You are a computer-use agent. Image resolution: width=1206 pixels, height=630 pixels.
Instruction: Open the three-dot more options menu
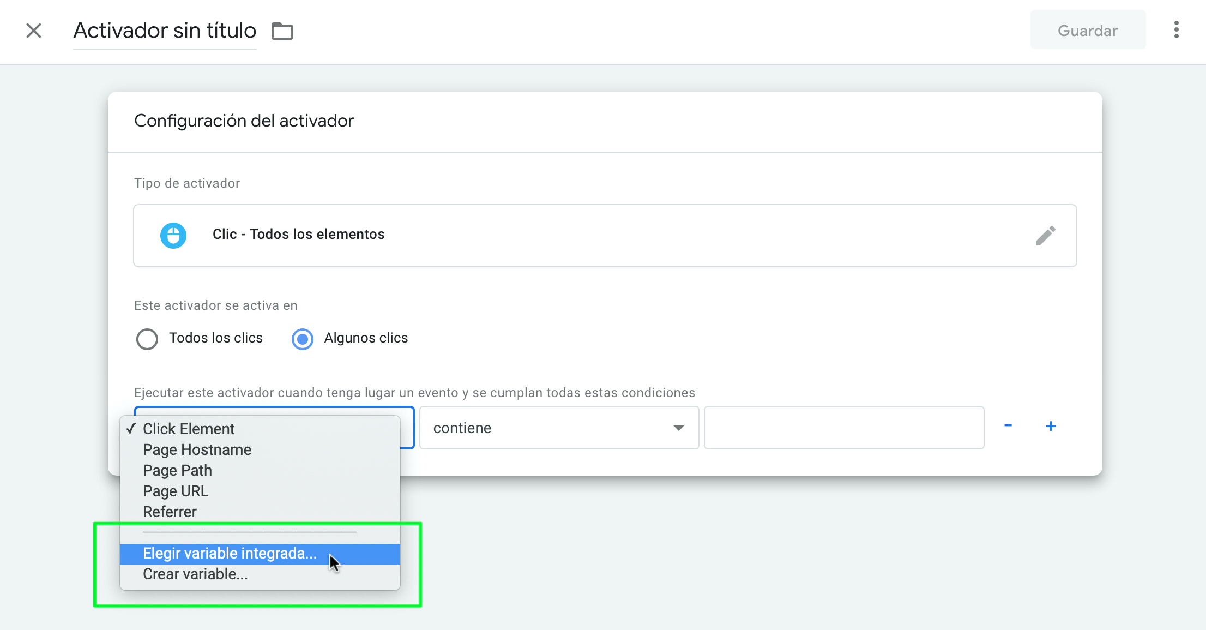click(x=1176, y=29)
